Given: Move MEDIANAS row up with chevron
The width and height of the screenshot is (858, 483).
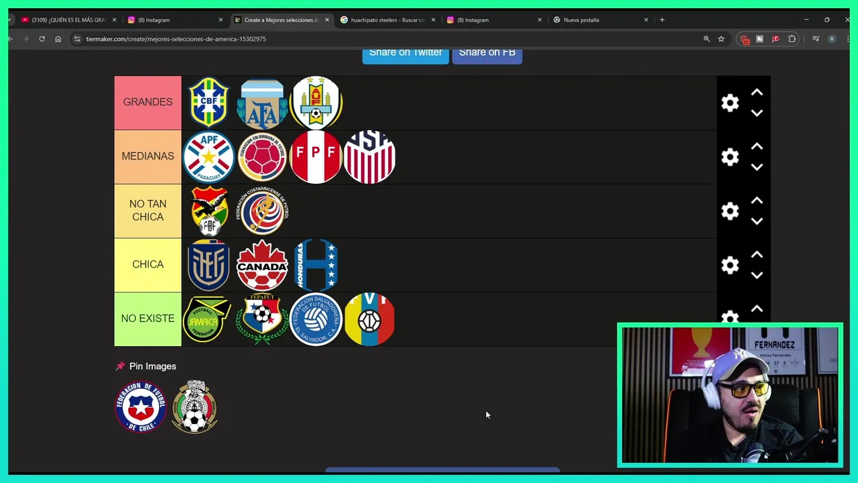Looking at the screenshot, I should point(757,146).
